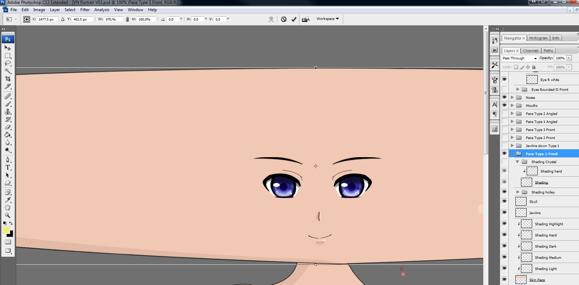Cancel the transform with the cancel icon
579x285 pixels.
(284, 19)
